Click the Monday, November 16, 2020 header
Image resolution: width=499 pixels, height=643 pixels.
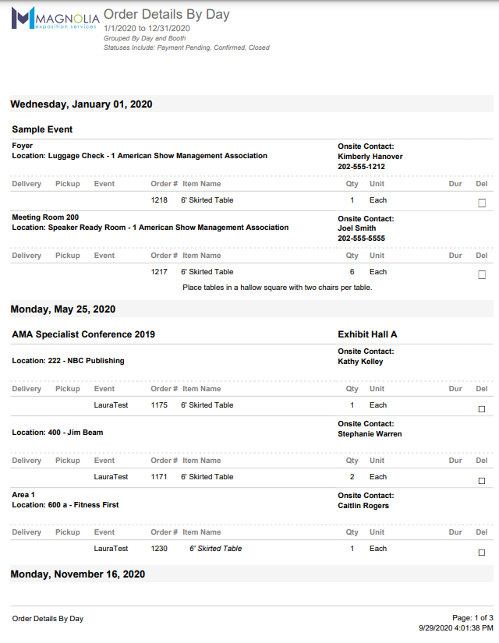[x=77, y=574]
